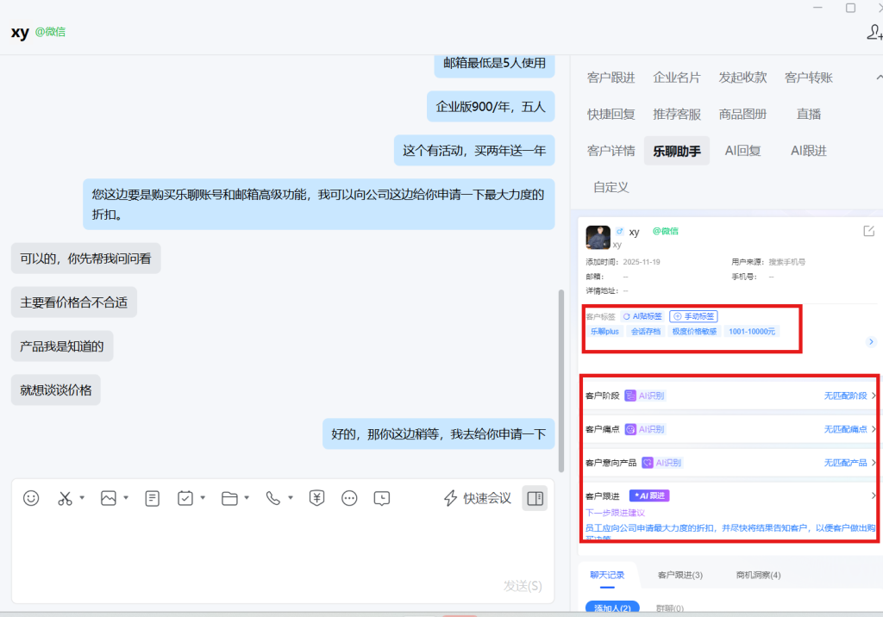Click the document note icon in toolbar

(152, 498)
